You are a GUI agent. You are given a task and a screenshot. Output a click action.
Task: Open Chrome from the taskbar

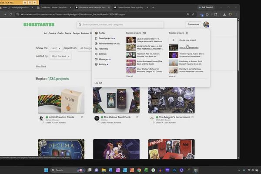click(x=139, y=170)
